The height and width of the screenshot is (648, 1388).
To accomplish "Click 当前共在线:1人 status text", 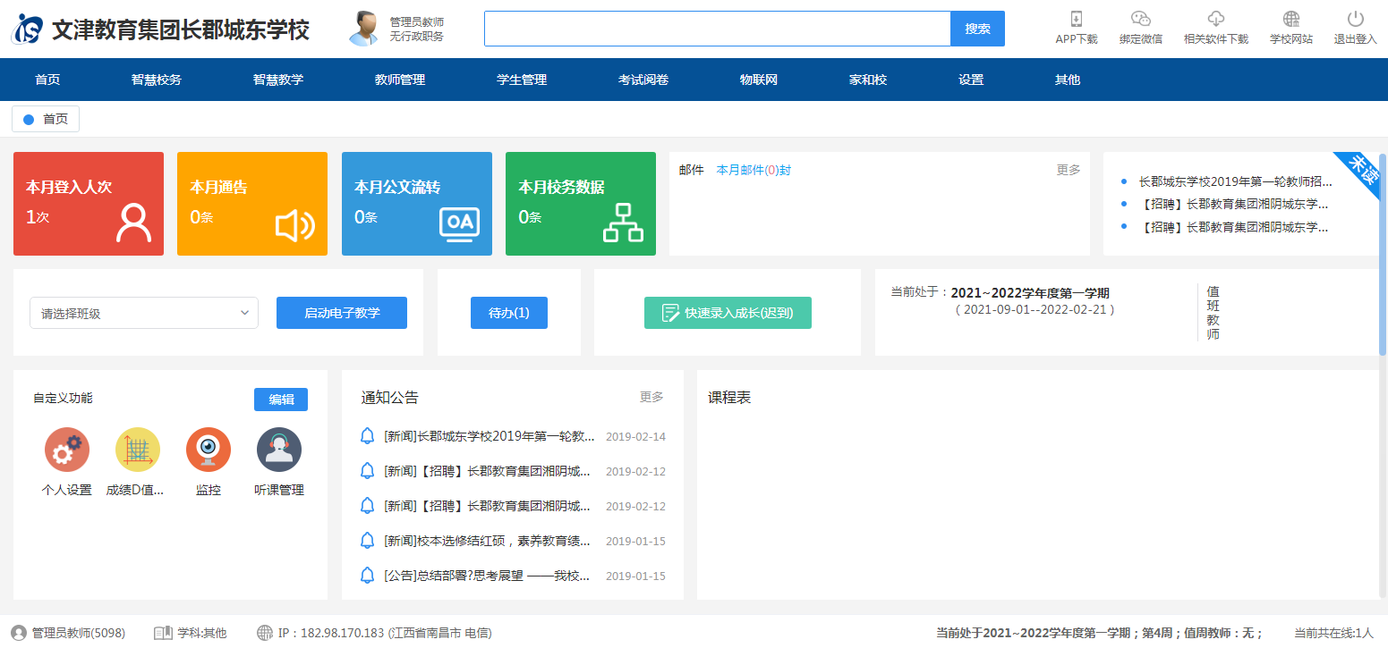I will 1333,633.
